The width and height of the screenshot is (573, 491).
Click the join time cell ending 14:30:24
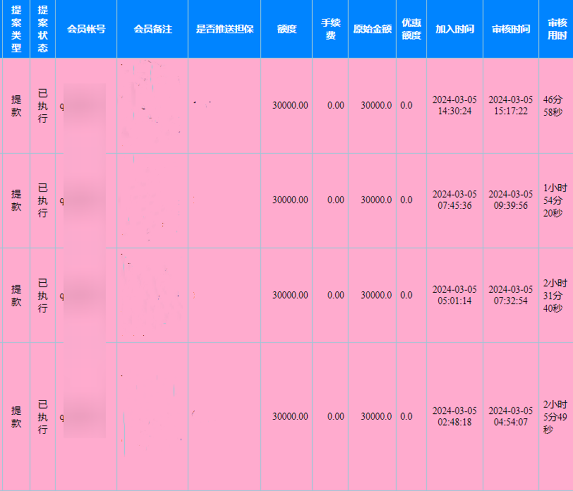click(x=455, y=105)
